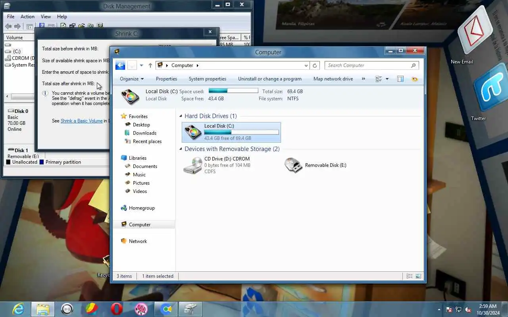Select Removable Disk (E:) icon

click(x=294, y=165)
